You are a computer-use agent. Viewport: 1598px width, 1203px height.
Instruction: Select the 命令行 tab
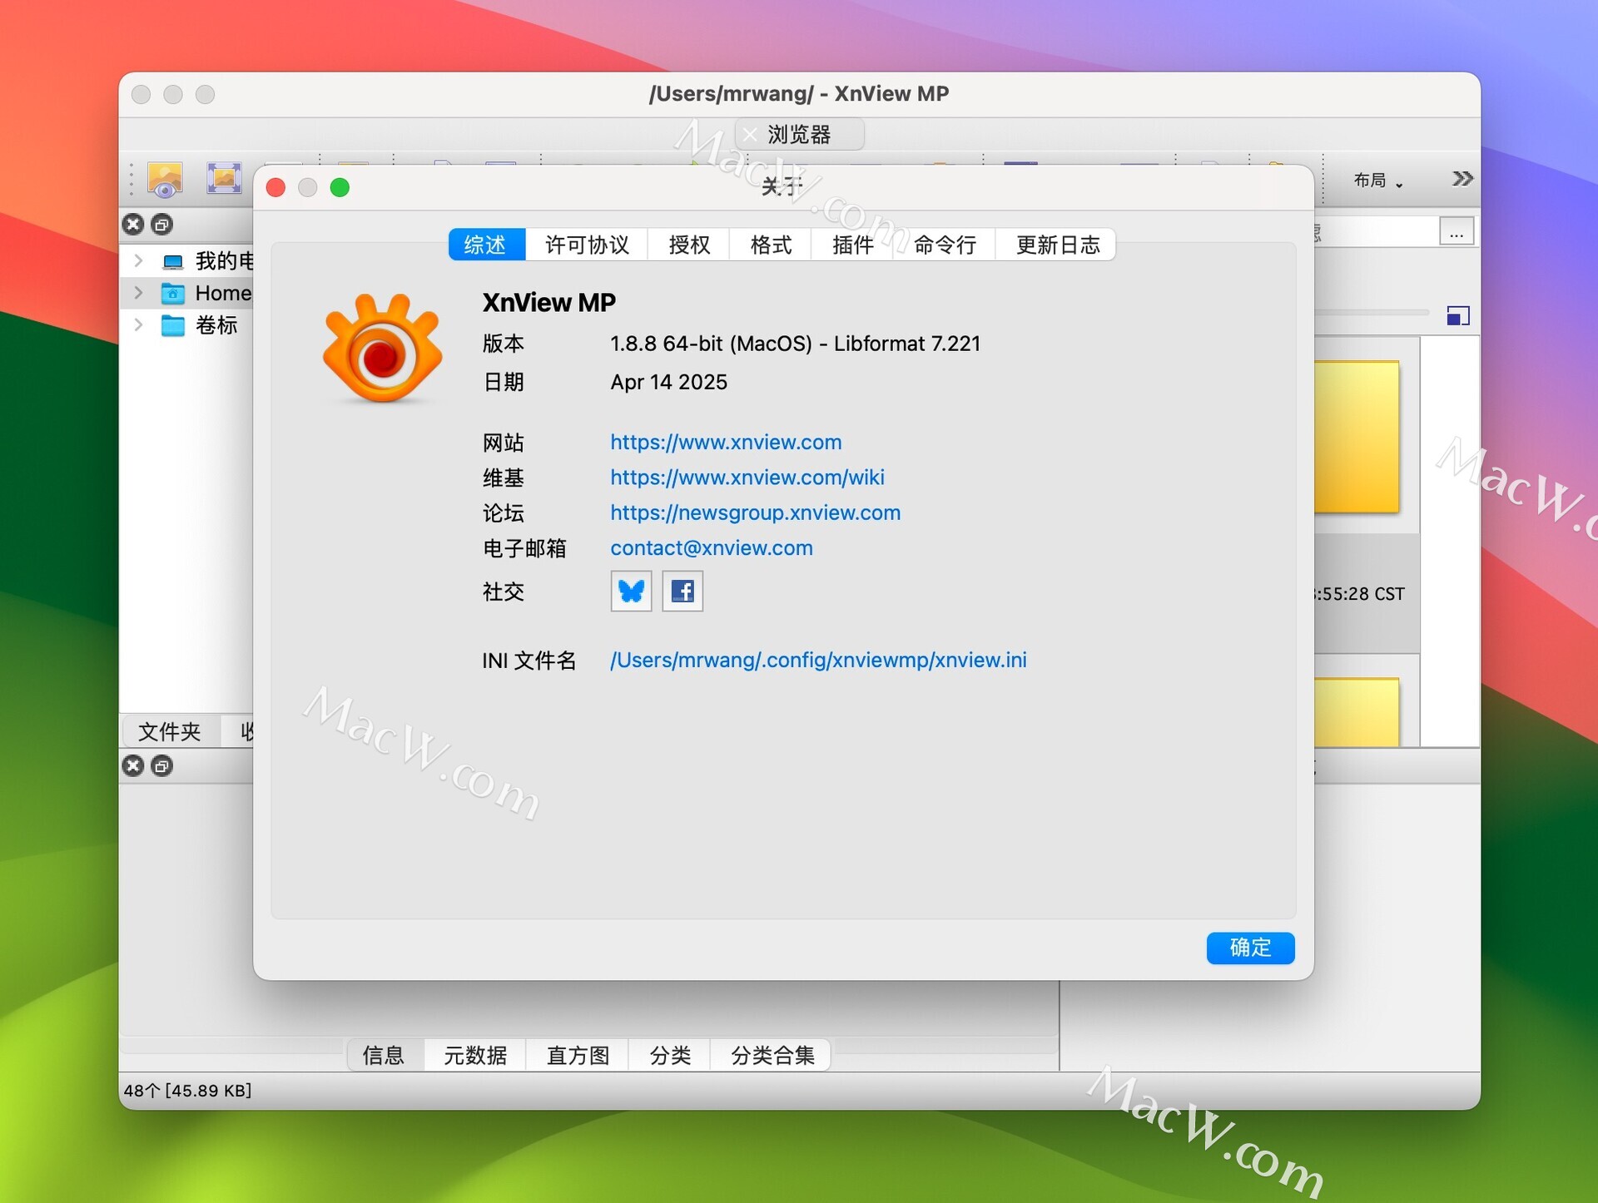click(x=945, y=245)
